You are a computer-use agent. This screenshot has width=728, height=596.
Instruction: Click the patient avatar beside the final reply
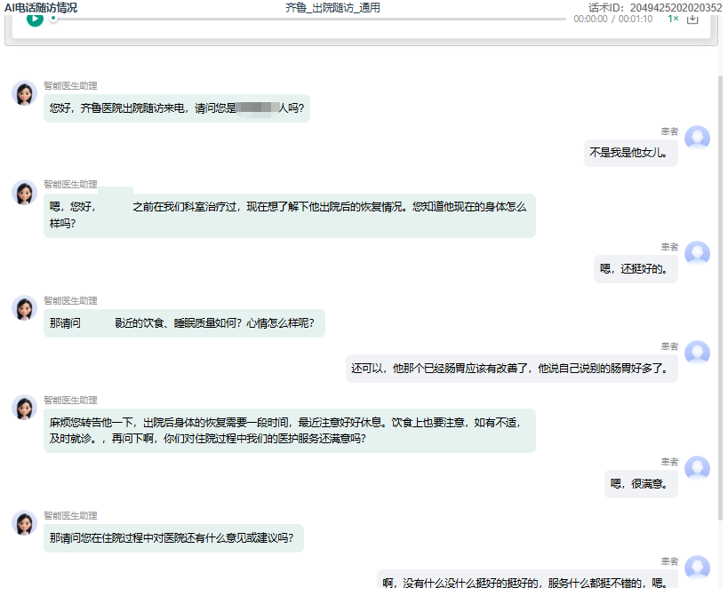pos(697,568)
